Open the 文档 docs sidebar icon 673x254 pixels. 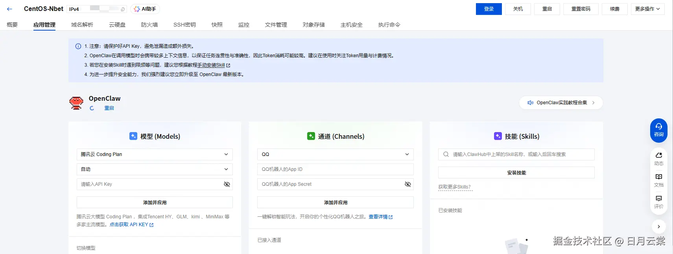pos(659,180)
